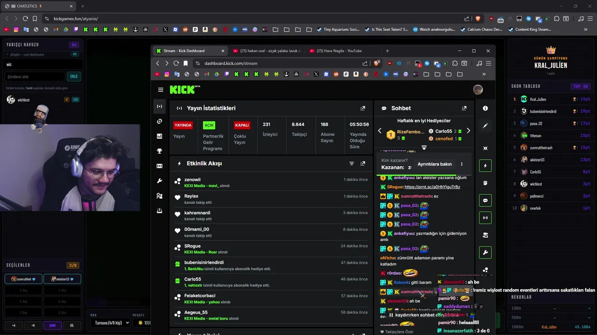Go back in the inner Kick browser window
Screen dimensions: 597x335
158,63
